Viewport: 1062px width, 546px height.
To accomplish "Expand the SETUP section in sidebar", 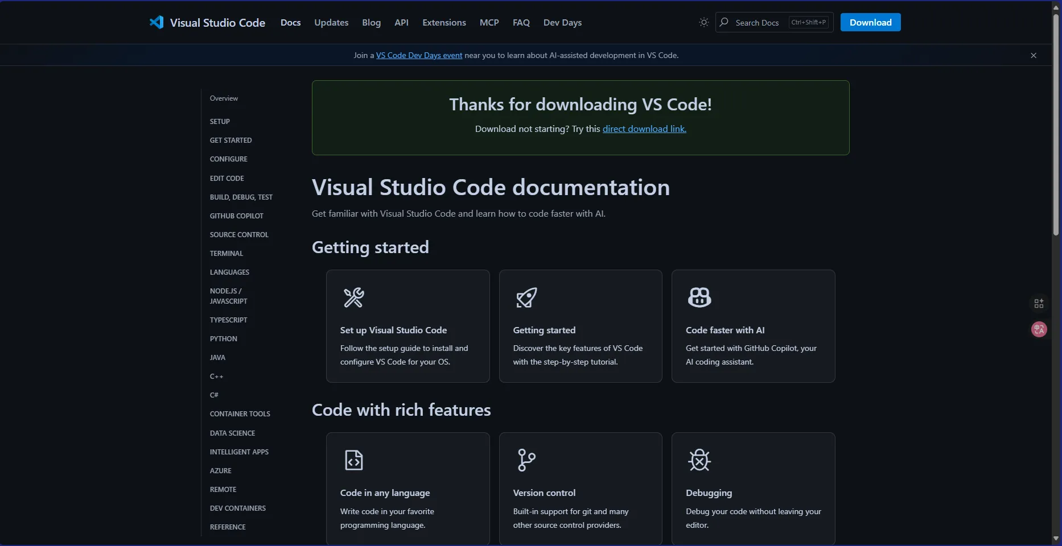I will [x=220, y=122].
